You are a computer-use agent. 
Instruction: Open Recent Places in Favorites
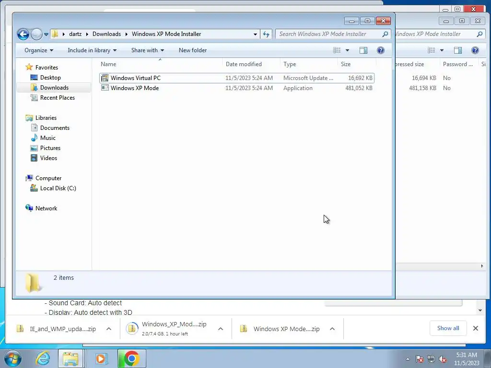(58, 98)
